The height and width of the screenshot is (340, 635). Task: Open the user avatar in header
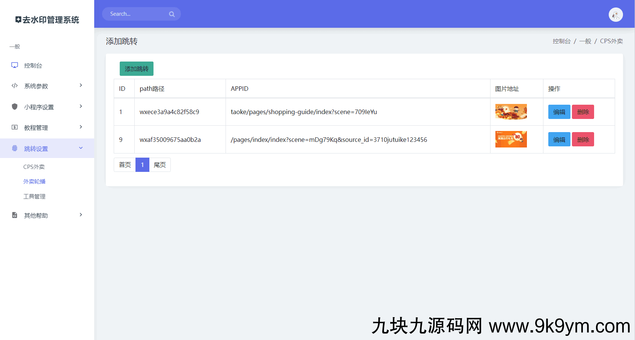pos(615,15)
